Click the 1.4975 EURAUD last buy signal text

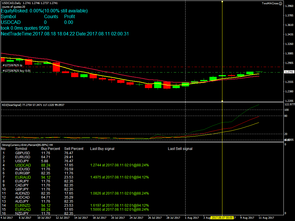[x=120, y=177]
